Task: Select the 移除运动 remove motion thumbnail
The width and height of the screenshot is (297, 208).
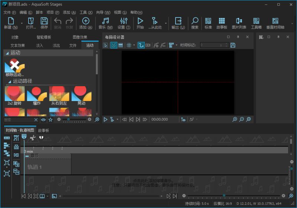Action: click(14, 68)
